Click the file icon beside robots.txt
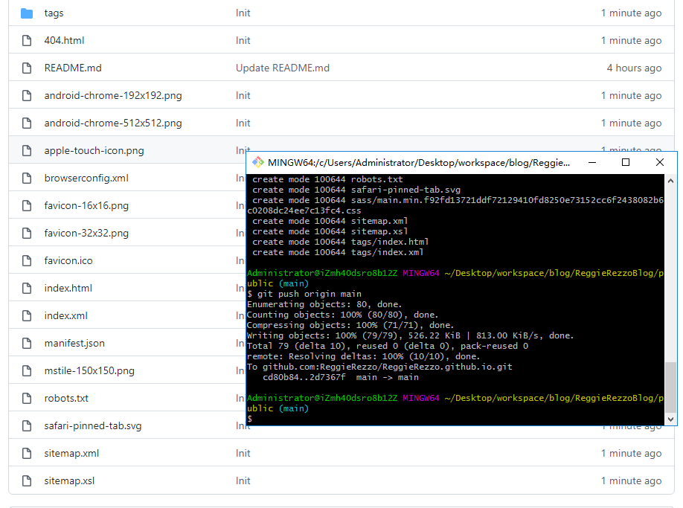 28,399
